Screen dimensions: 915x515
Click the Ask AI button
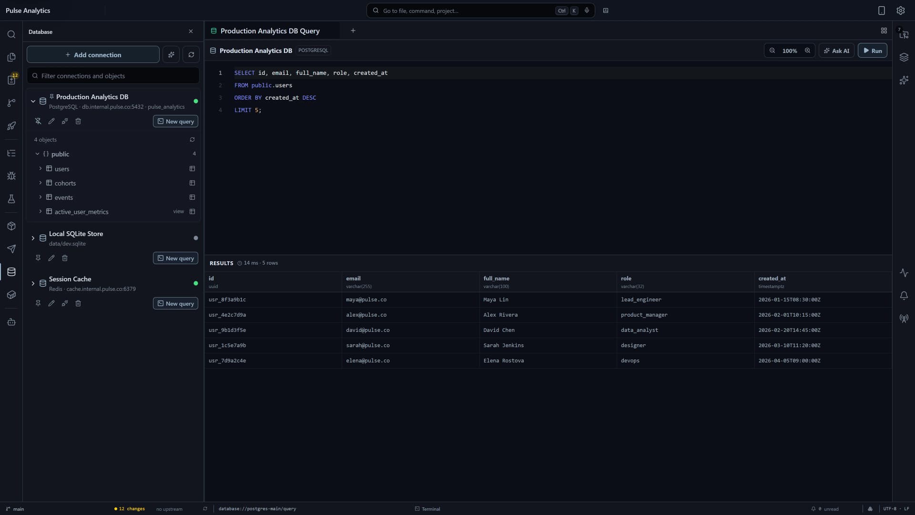(x=837, y=51)
